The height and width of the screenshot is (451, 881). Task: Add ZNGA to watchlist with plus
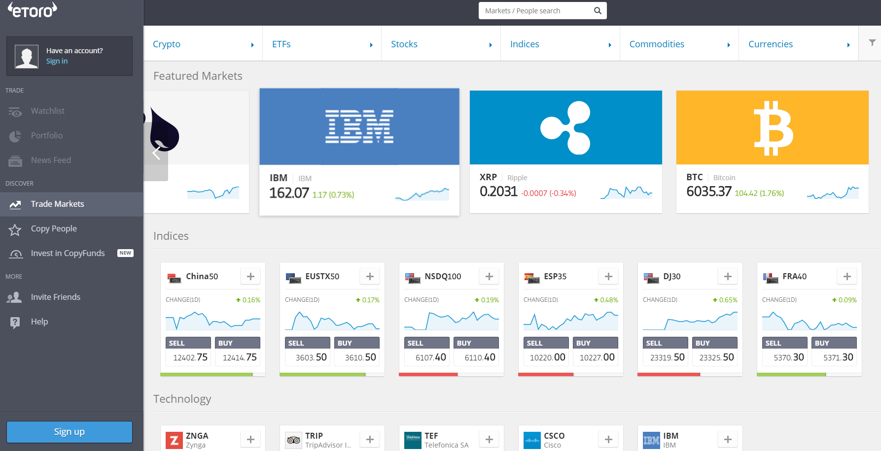[x=250, y=439]
